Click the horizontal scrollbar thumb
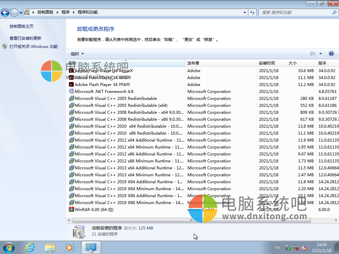The width and height of the screenshot is (339, 254). (x=191, y=220)
